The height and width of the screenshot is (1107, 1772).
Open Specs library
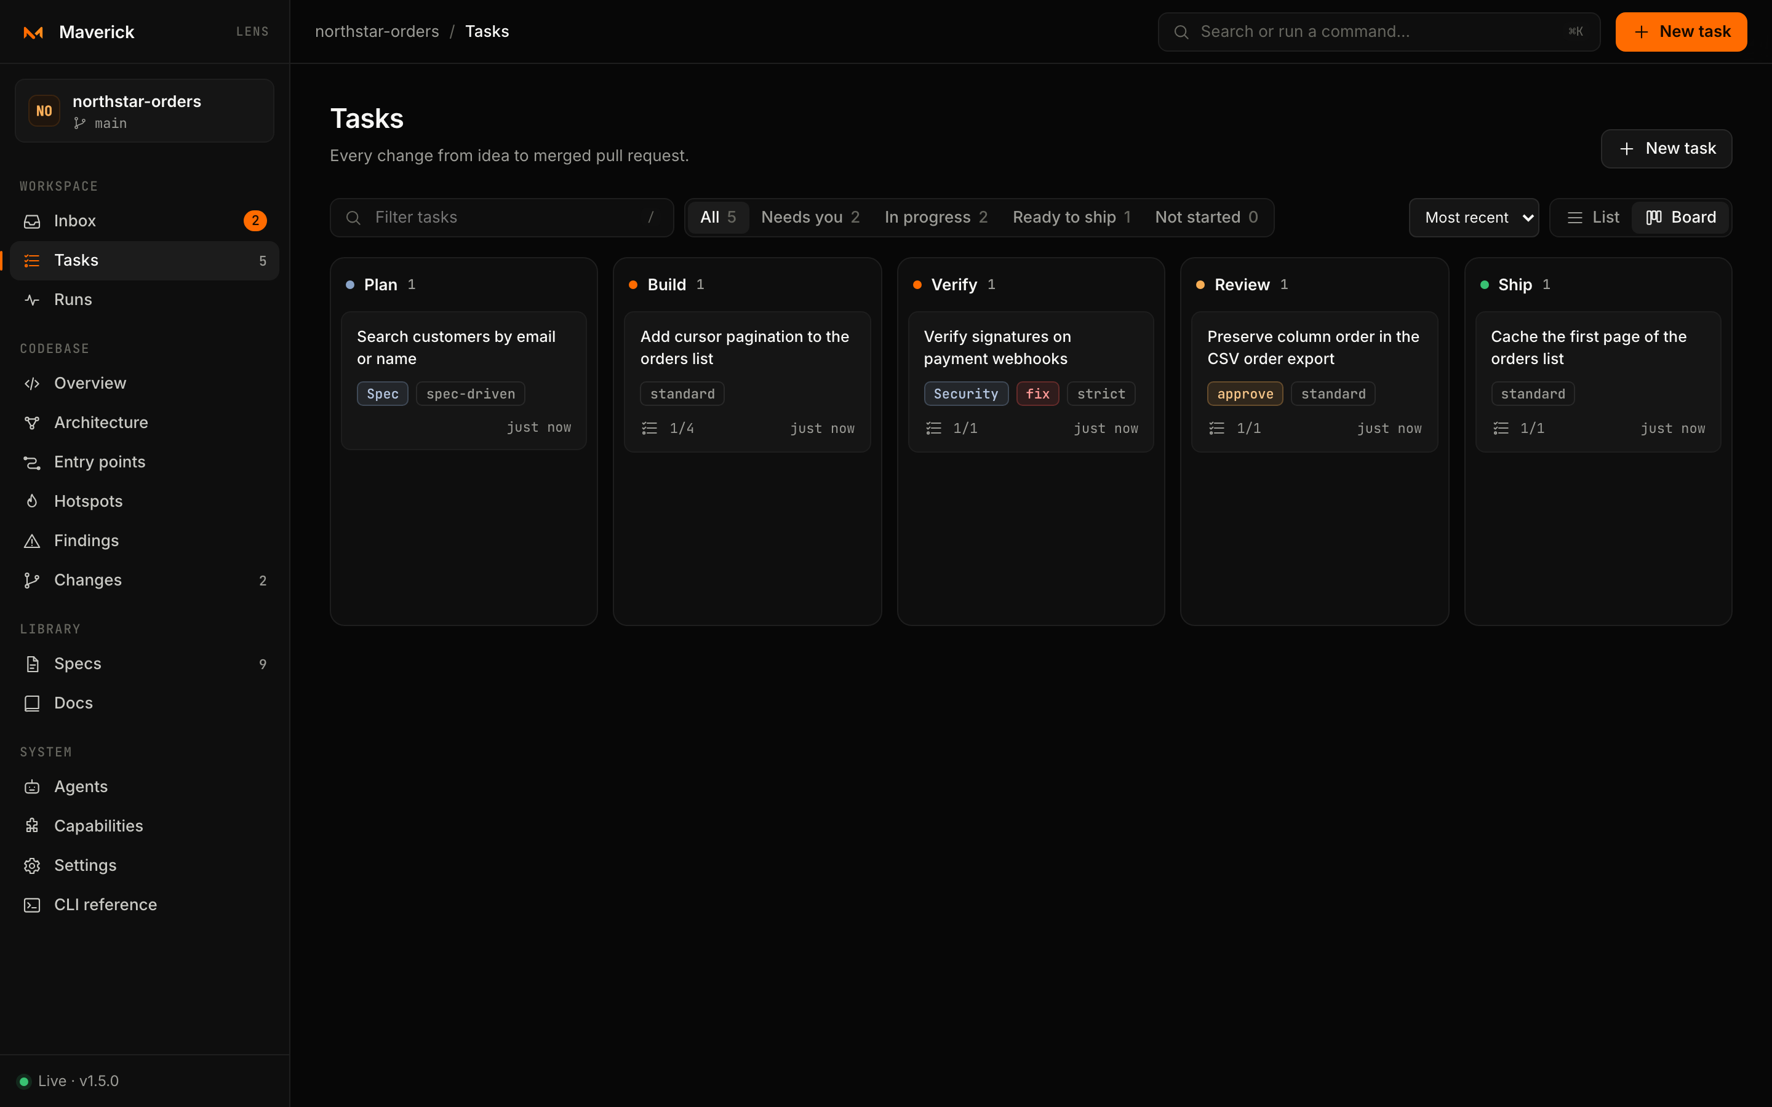click(144, 664)
